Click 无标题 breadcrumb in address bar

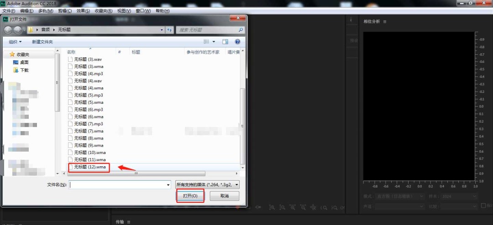pyautogui.click(x=64, y=30)
